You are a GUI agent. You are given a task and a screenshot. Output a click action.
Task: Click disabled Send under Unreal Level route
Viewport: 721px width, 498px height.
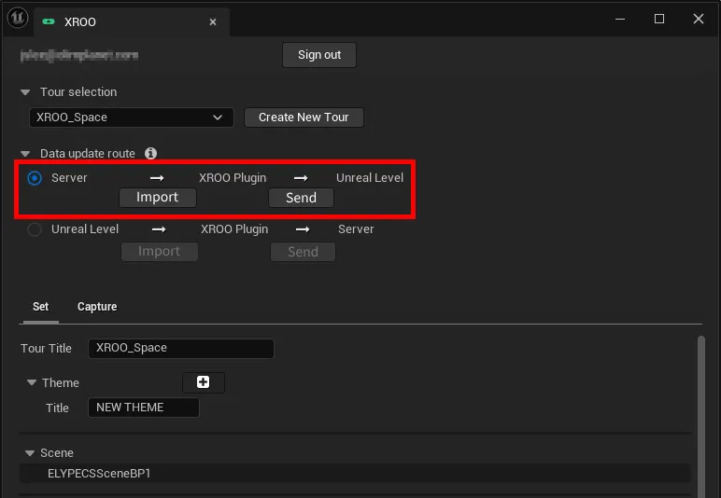point(303,252)
